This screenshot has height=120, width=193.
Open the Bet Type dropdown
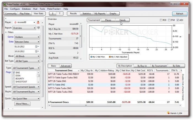tap(27, 61)
